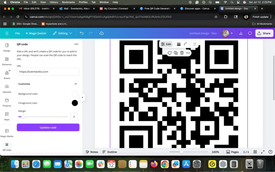Open the corner rounding icon
275x172 pixels.
(186, 44)
